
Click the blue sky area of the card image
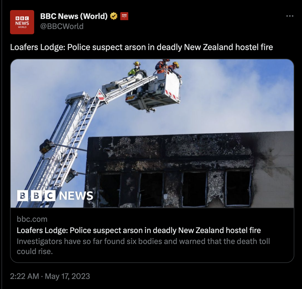pos(237,97)
